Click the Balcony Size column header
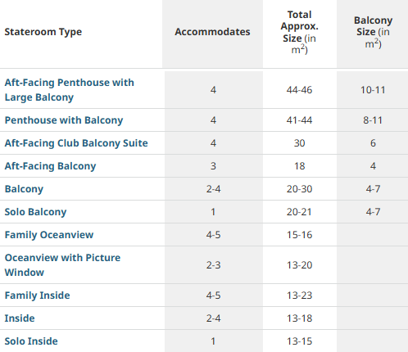This screenshot has width=408, height=352. (373, 32)
